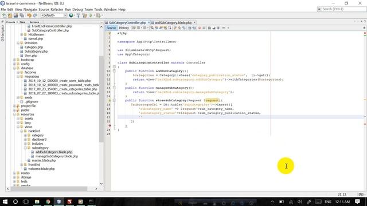Viewport: 367px width, 206px height.
Task: Select master.blade.php in project tree
Action: coord(44,160)
